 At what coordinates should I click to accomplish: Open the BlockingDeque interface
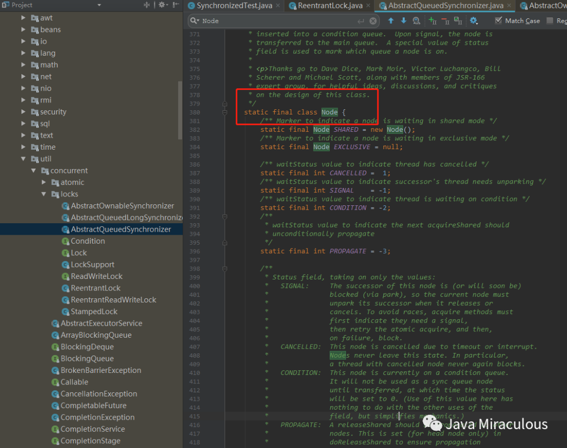87,347
